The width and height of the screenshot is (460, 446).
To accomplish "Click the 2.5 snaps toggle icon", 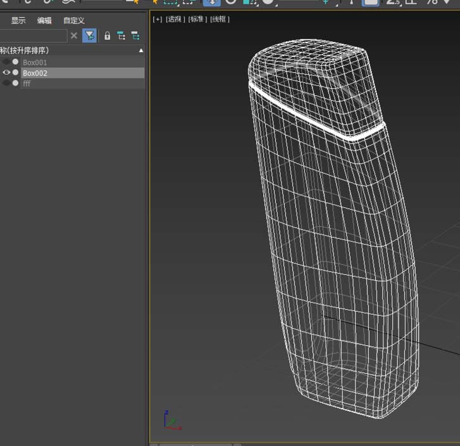I will coord(394,2).
